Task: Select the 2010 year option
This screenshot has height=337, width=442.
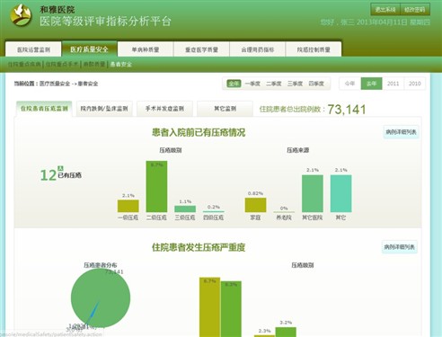Action: point(415,84)
